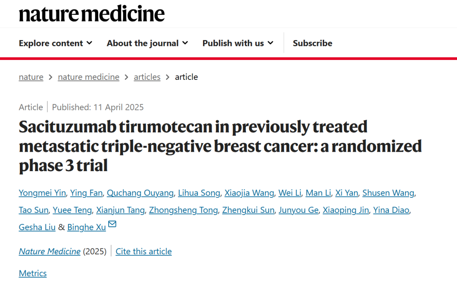Open the nature medicine breadcrumb link
Screen dimensions: 457x286
coord(88,77)
